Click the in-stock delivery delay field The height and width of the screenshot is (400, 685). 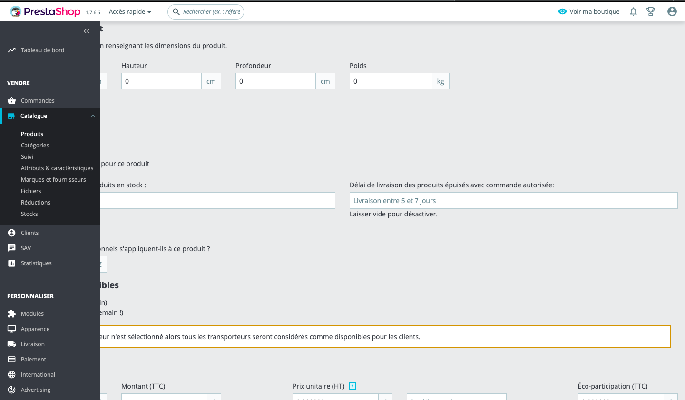[x=217, y=201]
